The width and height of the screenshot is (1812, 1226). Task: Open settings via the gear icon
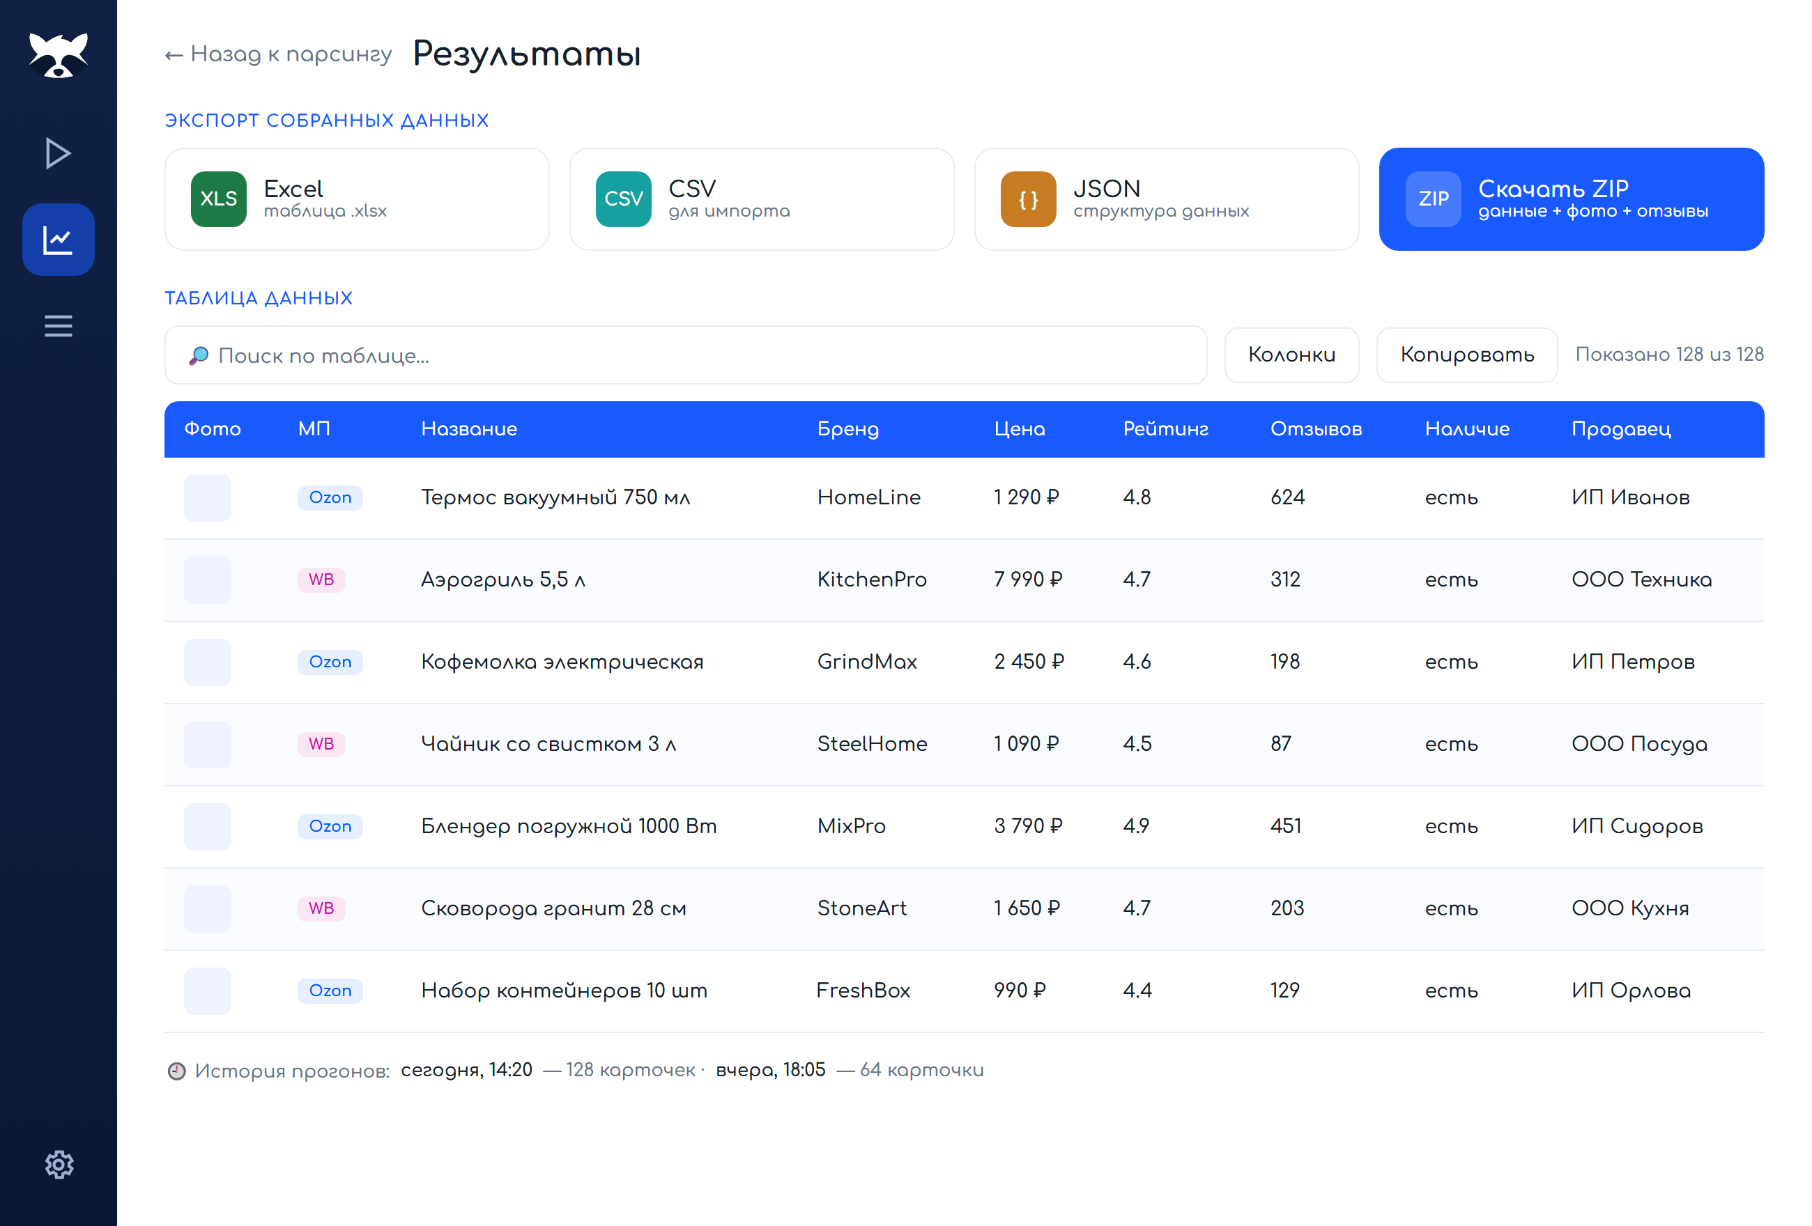(x=59, y=1165)
